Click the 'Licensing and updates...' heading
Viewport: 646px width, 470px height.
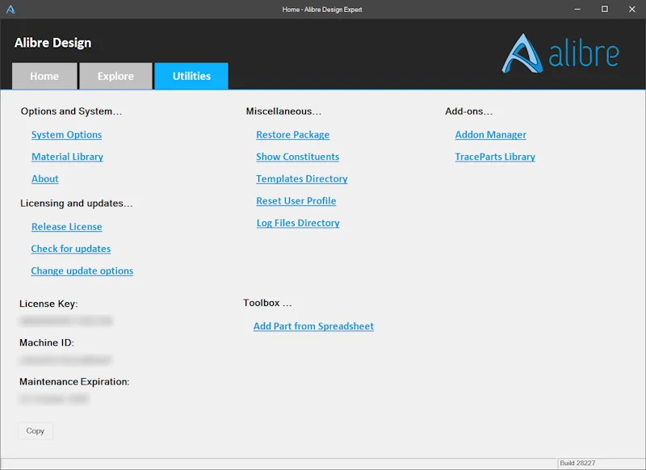[x=77, y=204]
